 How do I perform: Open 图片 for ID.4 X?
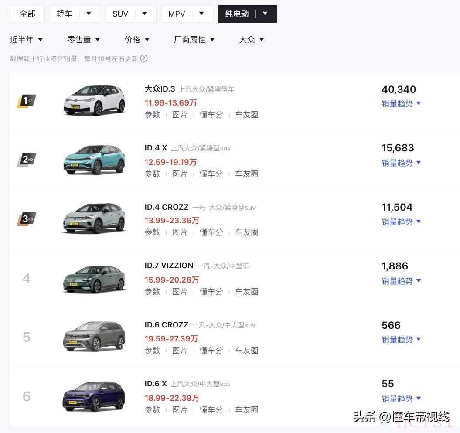pyautogui.click(x=180, y=174)
